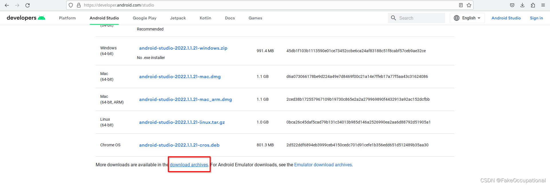
Task: Click the browser forward arrow
Action: coord(17,5)
